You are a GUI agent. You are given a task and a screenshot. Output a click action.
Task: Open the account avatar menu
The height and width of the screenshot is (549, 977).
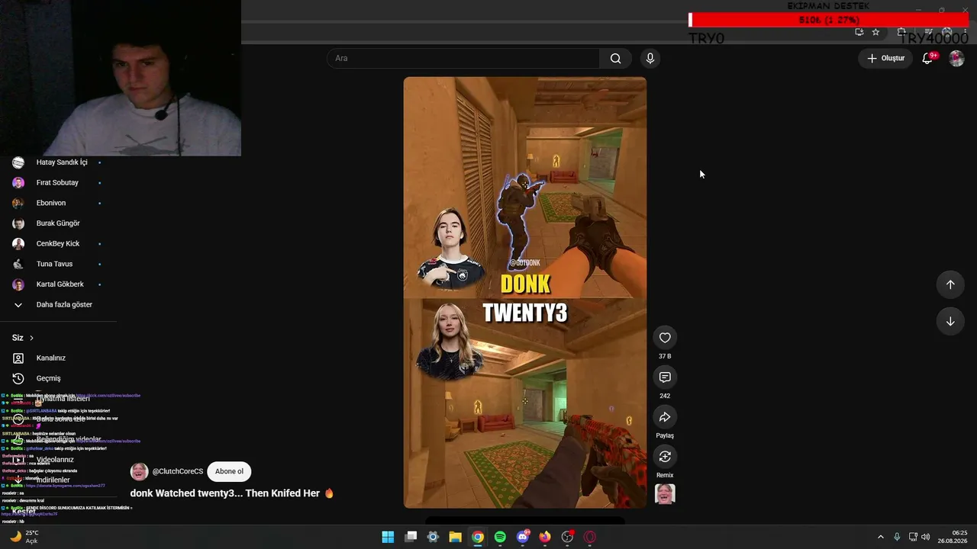956,59
